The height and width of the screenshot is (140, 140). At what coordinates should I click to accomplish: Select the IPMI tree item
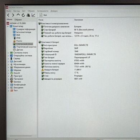pyautogui.click(x=17, y=38)
